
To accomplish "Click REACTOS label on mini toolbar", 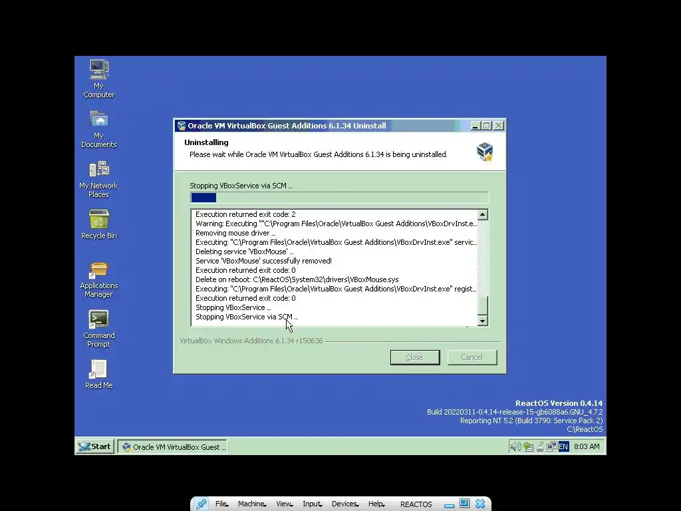I will pyautogui.click(x=416, y=504).
